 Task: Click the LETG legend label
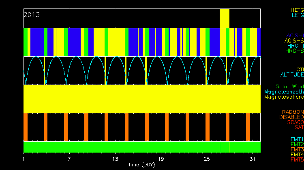297,15
